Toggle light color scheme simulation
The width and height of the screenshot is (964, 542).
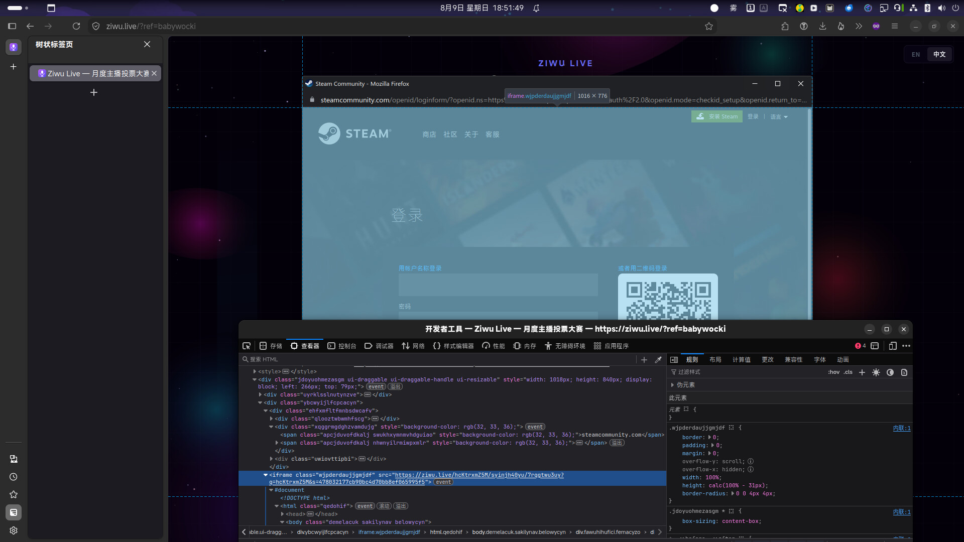(876, 372)
